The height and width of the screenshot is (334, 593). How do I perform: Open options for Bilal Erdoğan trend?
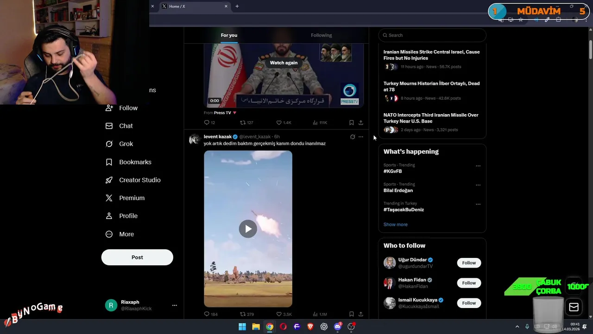[478, 185]
